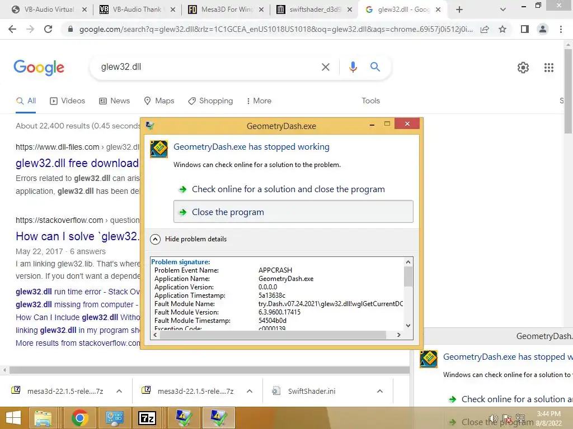Image resolution: width=573 pixels, height=429 pixels.
Task: Click the page horizontal scrollbar
Action: [x=209, y=370]
